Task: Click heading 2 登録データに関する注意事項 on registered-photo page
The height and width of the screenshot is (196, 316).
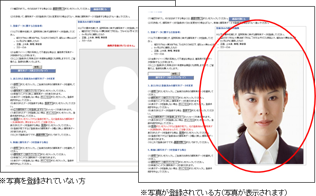Action: (x=164, y=32)
